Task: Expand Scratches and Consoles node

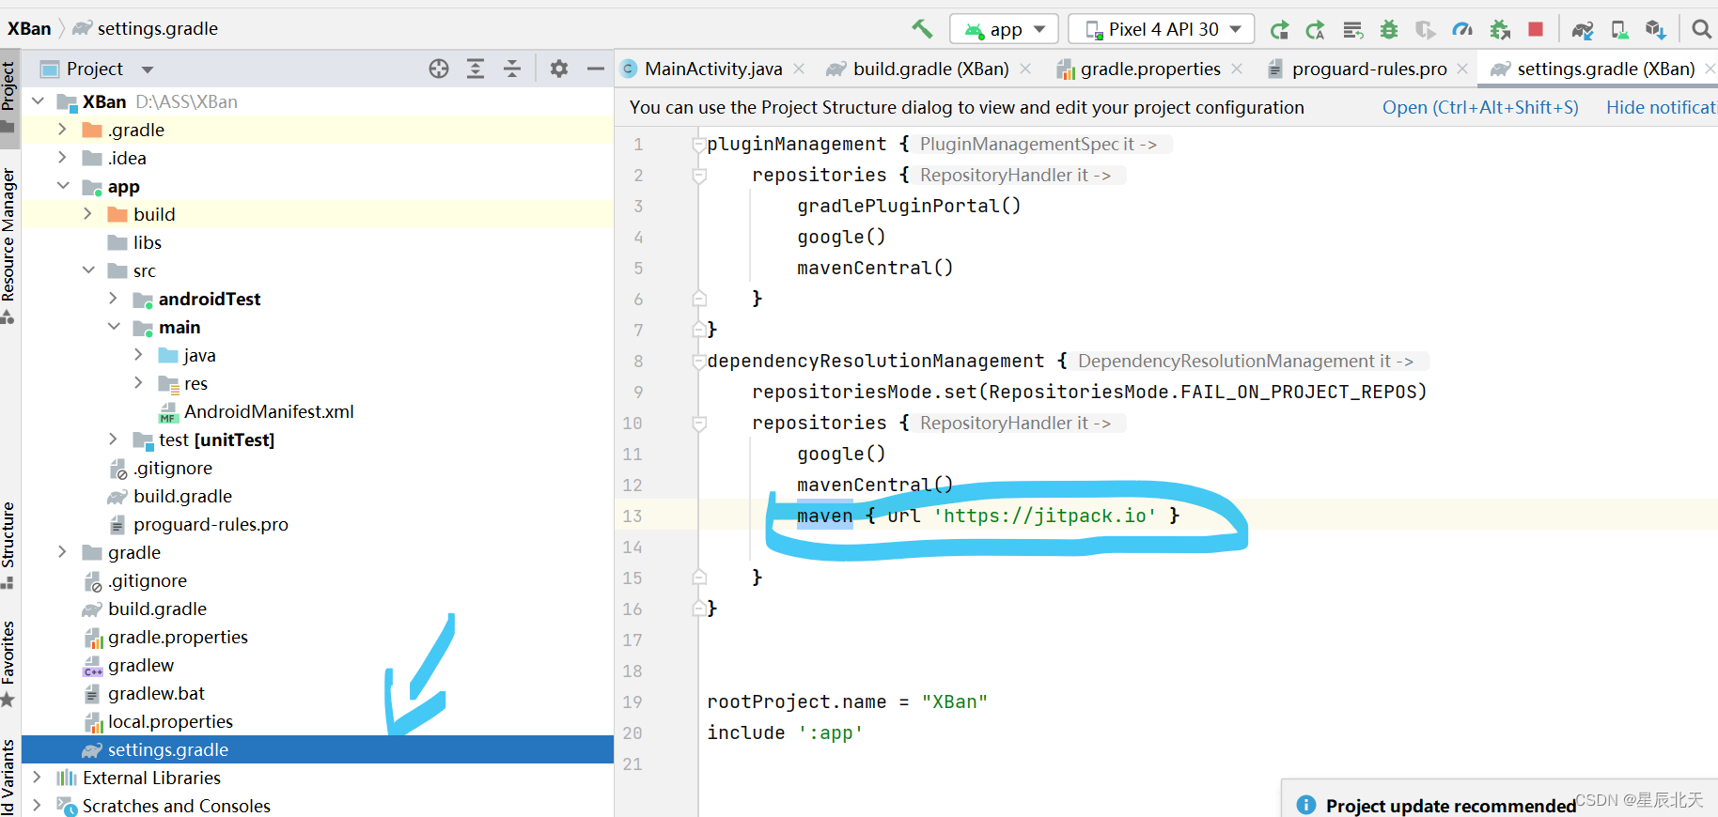Action: (x=37, y=805)
